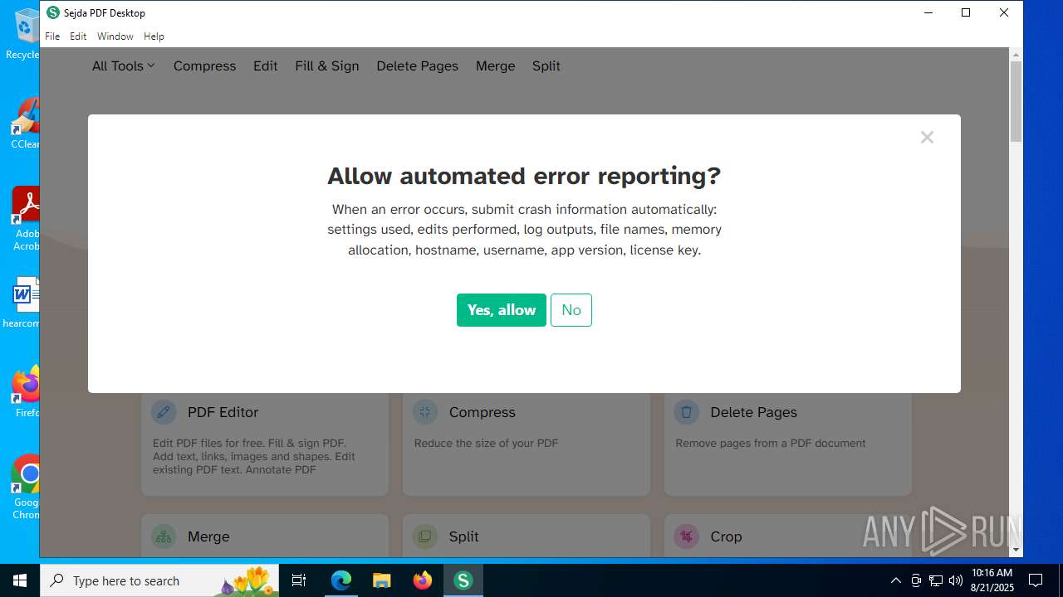This screenshot has width=1063, height=597.
Task: Click the Sejda logo in title bar
Action: 53,12
